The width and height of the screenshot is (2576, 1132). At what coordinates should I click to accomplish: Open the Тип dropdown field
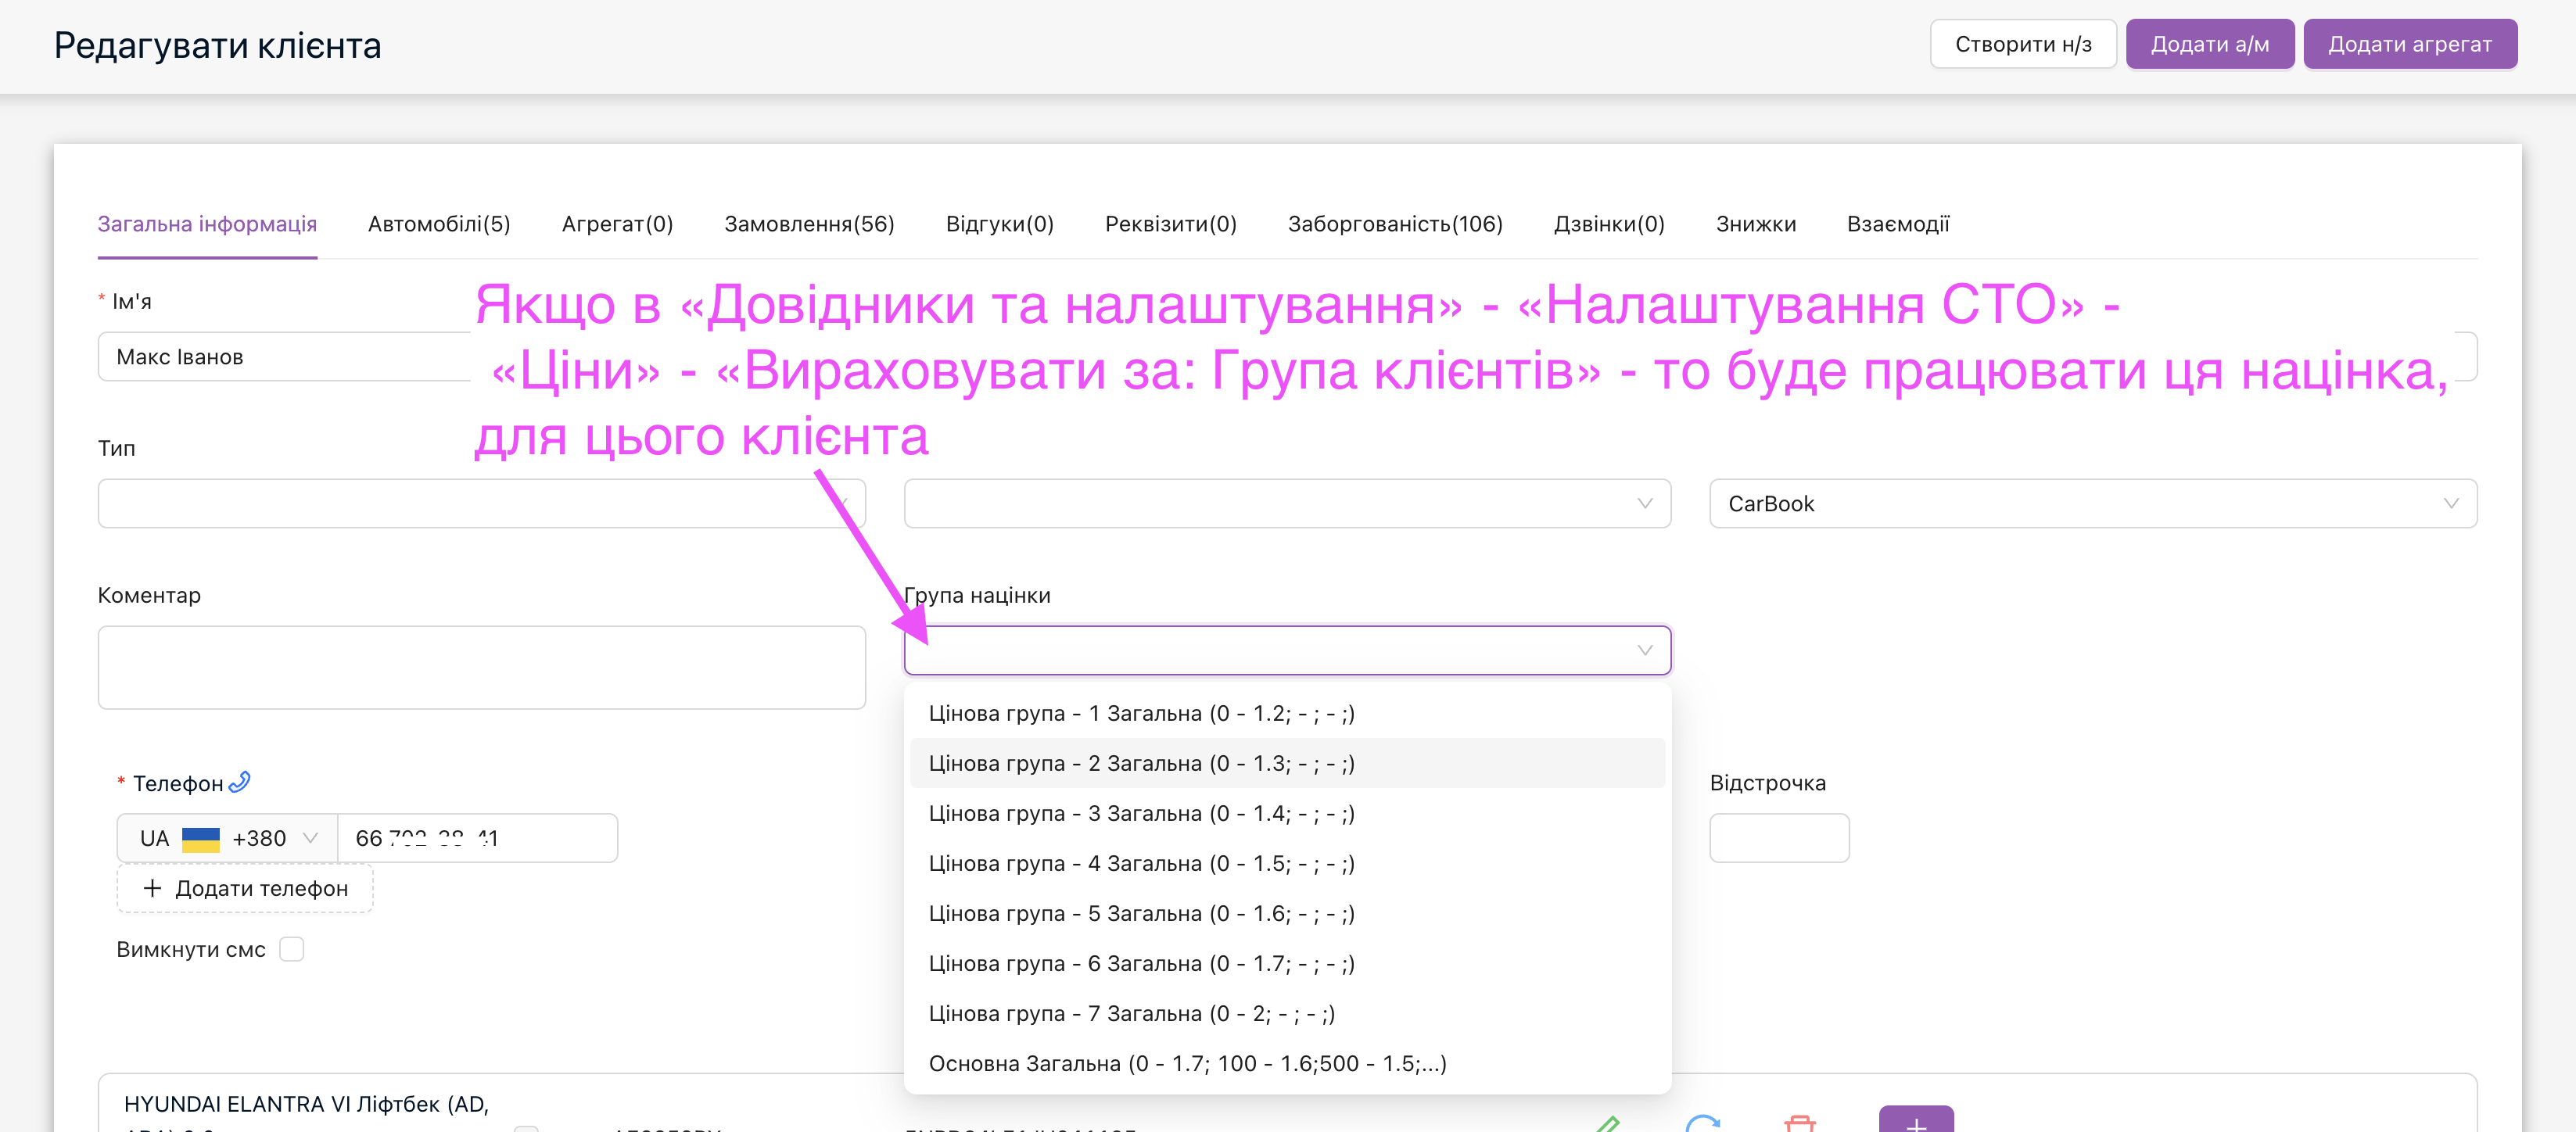[481, 503]
